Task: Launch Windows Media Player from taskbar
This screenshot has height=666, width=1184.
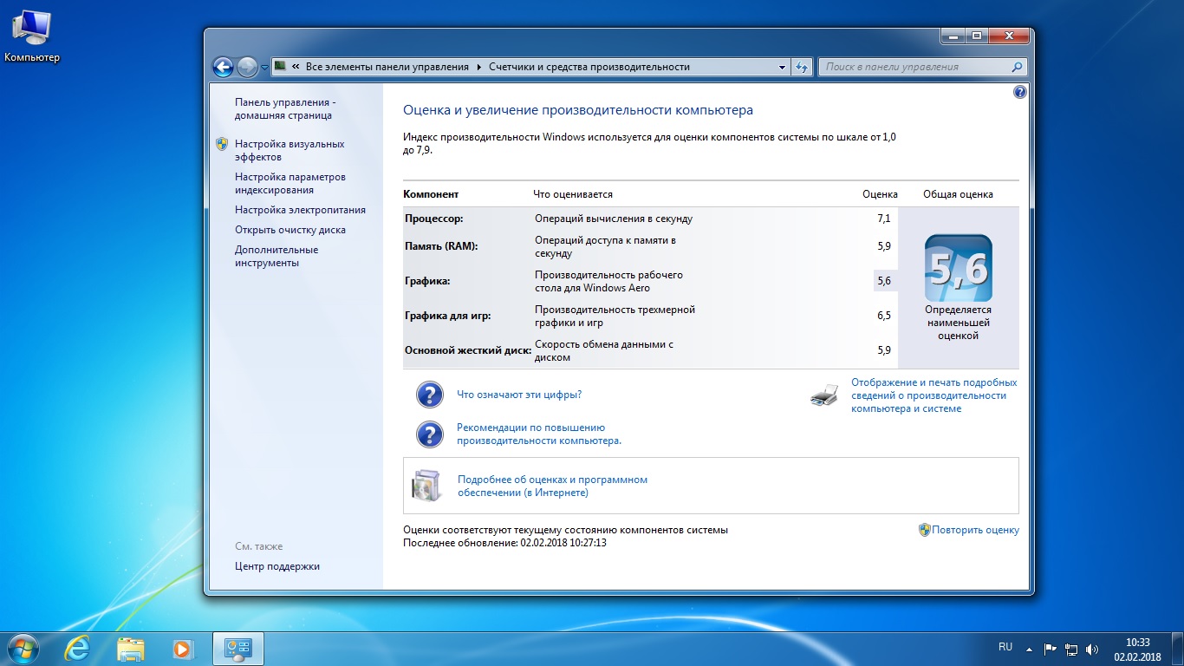Action: click(x=182, y=648)
